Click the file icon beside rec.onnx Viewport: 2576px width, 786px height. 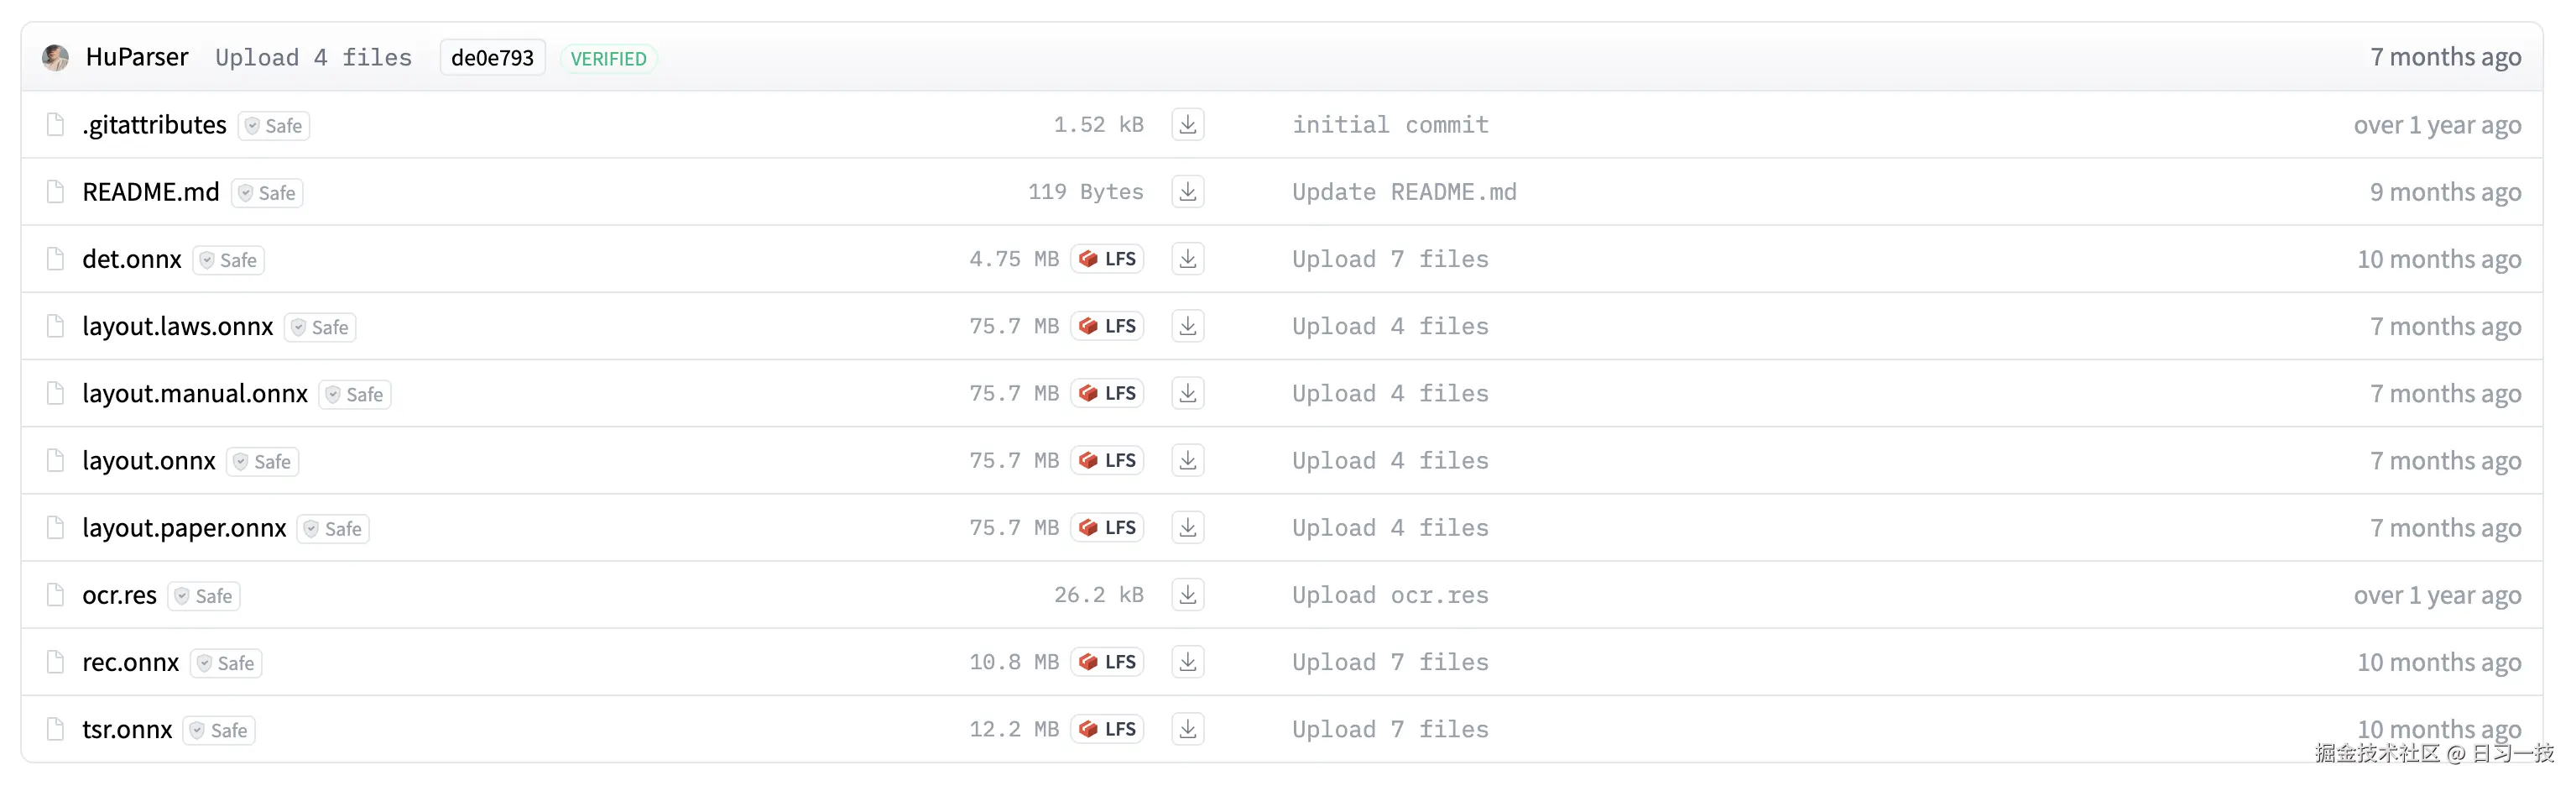pos(56,662)
